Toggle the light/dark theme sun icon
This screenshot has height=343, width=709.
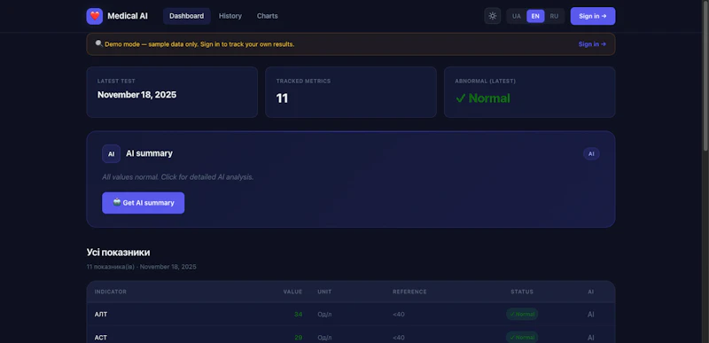click(493, 16)
